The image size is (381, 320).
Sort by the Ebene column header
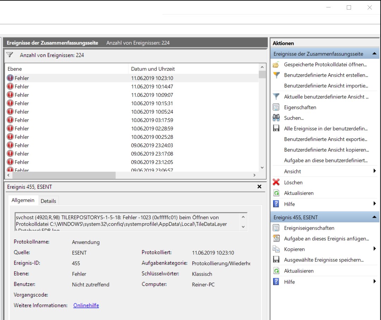(x=66, y=69)
